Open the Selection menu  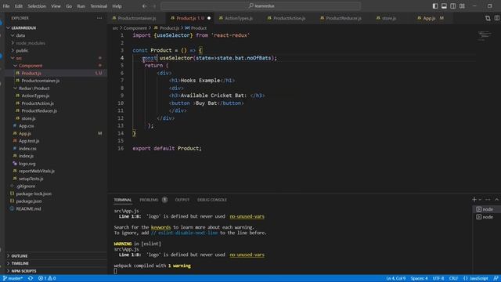point(37,5)
